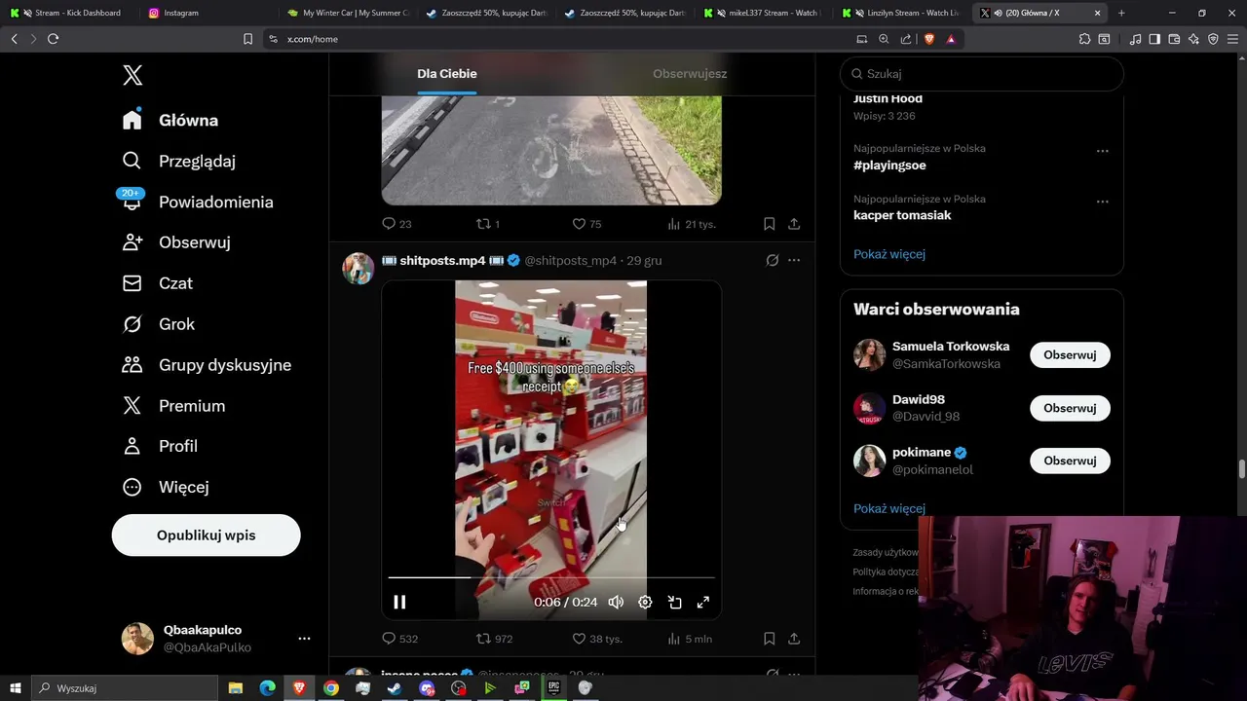1247x701 pixels.
Task: Expand the Więcej menu
Action: click(x=166, y=487)
